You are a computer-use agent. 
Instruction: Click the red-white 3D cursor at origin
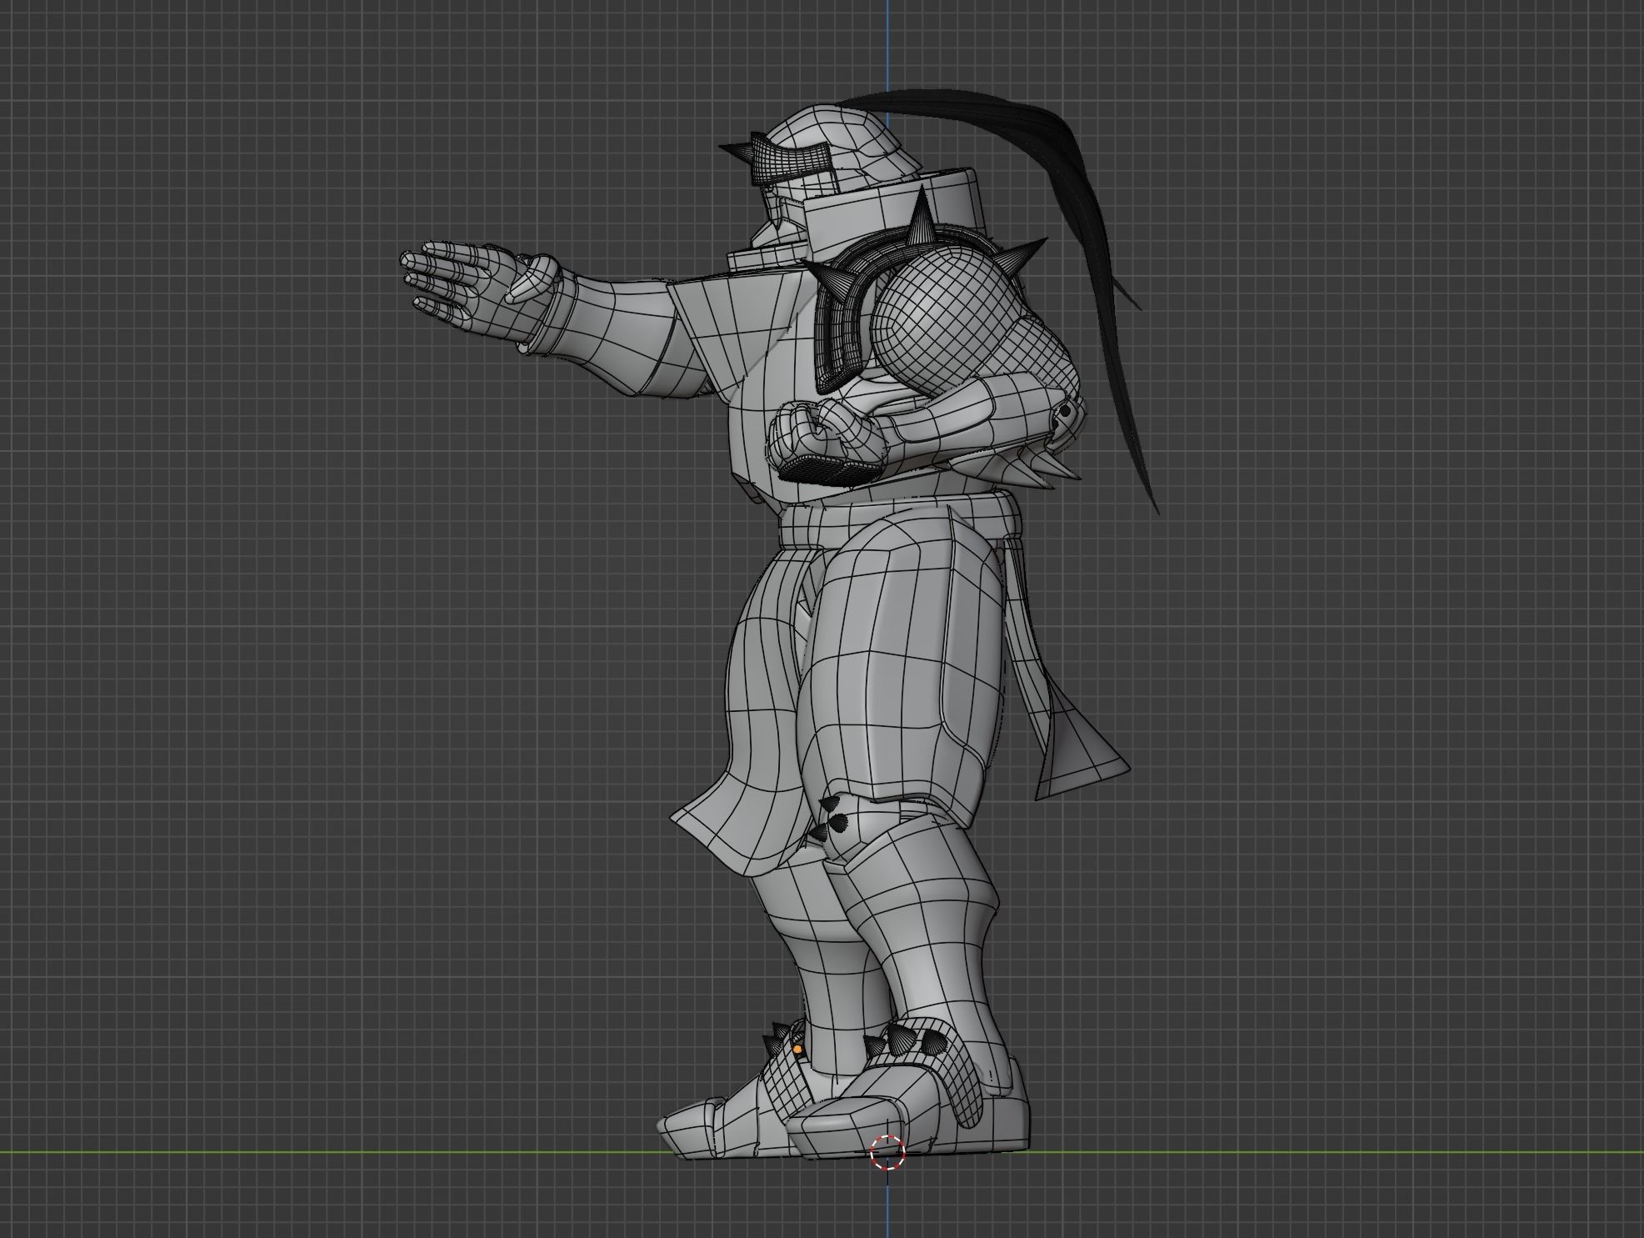[887, 1152]
